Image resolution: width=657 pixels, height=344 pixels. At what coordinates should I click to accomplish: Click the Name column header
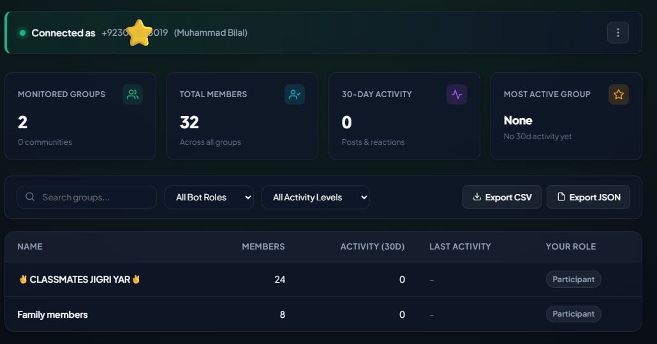(x=30, y=247)
